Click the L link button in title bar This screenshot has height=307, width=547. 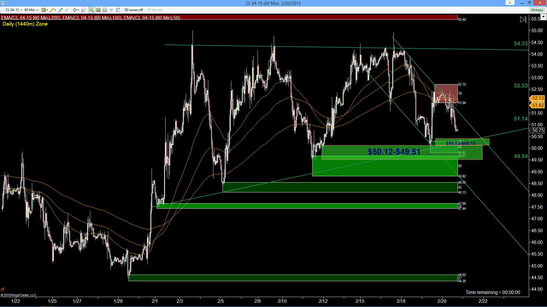coord(510,3)
